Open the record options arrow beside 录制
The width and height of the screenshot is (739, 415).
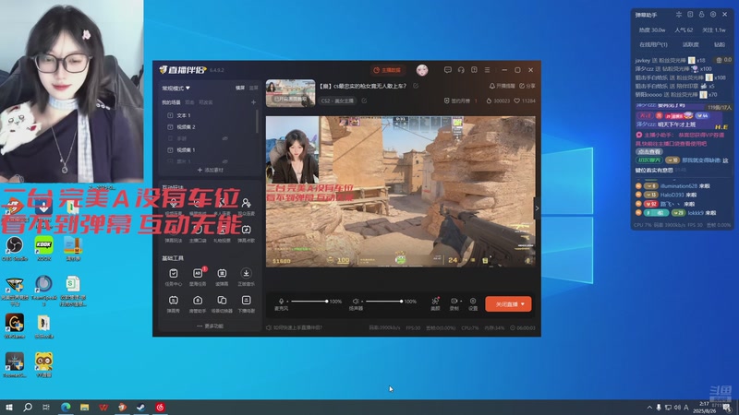click(460, 302)
